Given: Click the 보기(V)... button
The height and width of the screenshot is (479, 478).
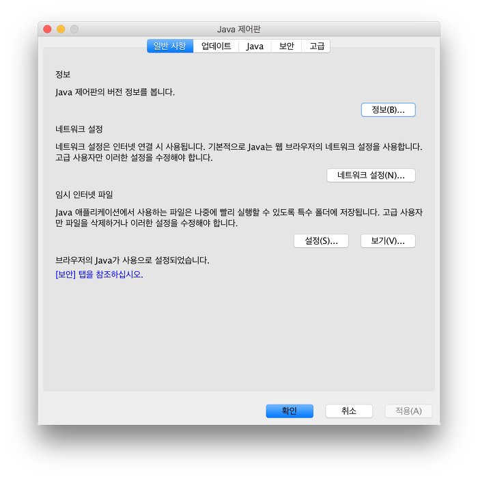Looking at the screenshot, I should tap(388, 241).
